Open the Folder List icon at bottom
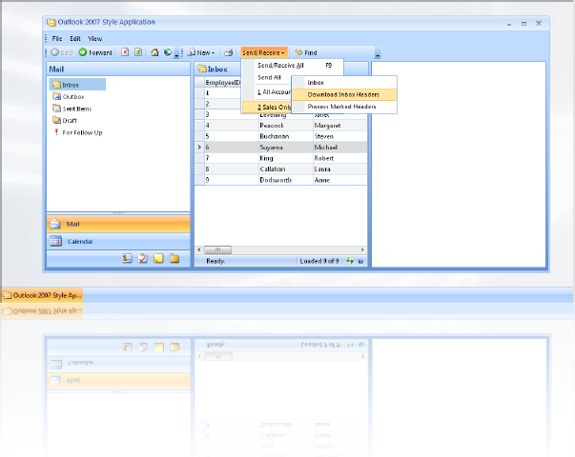Image resolution: width=575 pixels, height=457 pixels. click(174, 258)
